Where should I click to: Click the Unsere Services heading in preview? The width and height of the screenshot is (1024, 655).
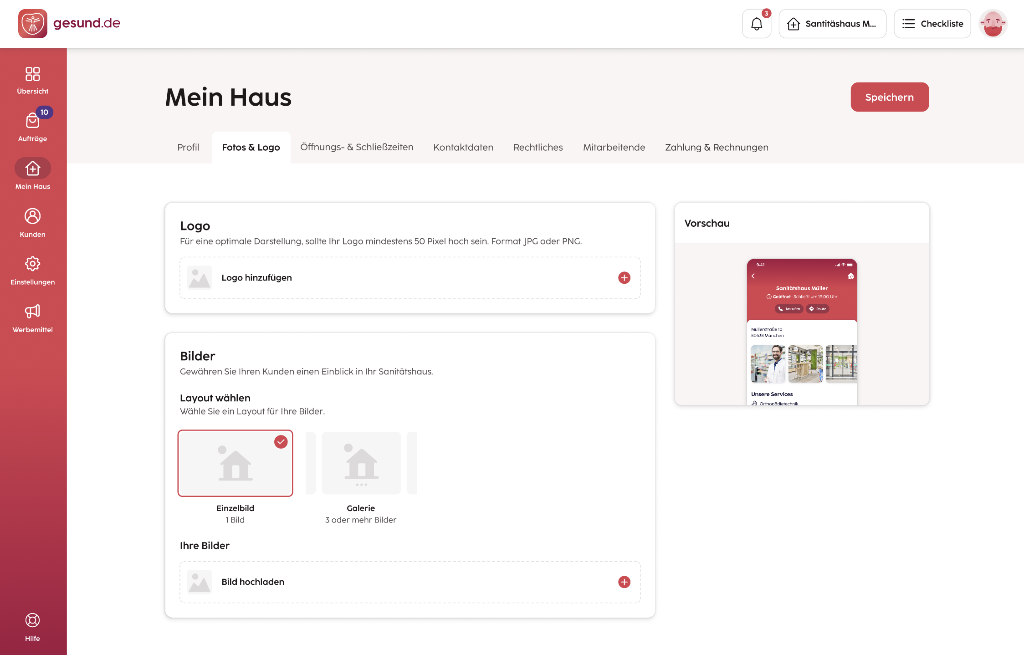point(772,394)
